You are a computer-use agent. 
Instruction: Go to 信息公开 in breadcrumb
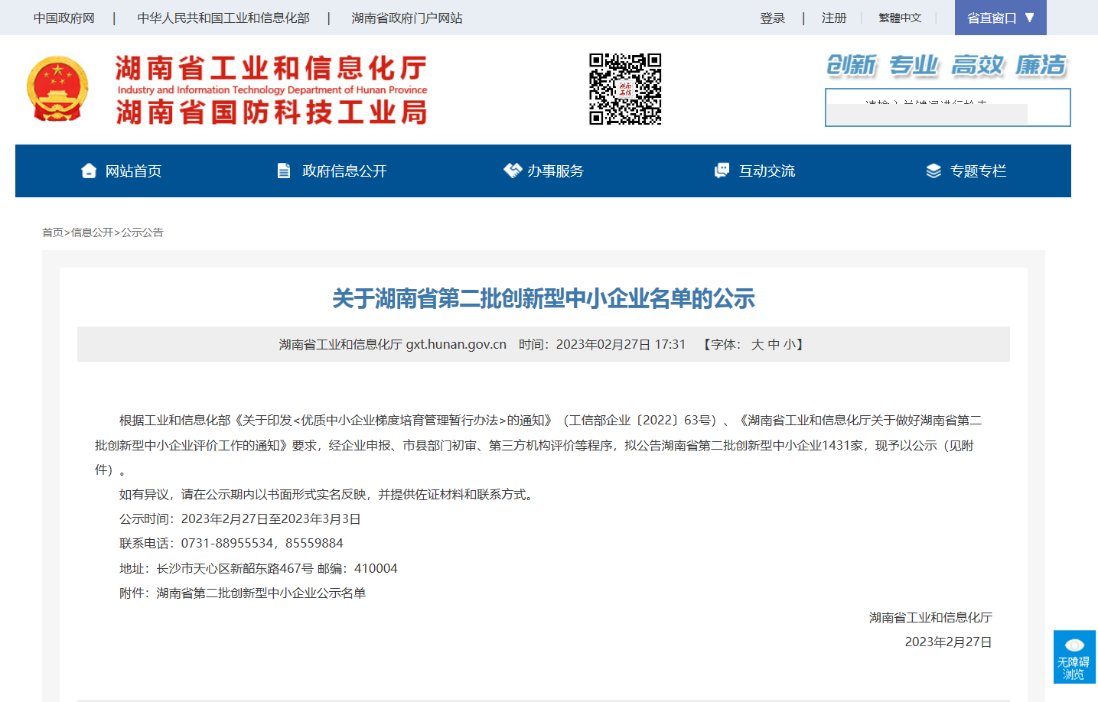(x=92, y=232)
